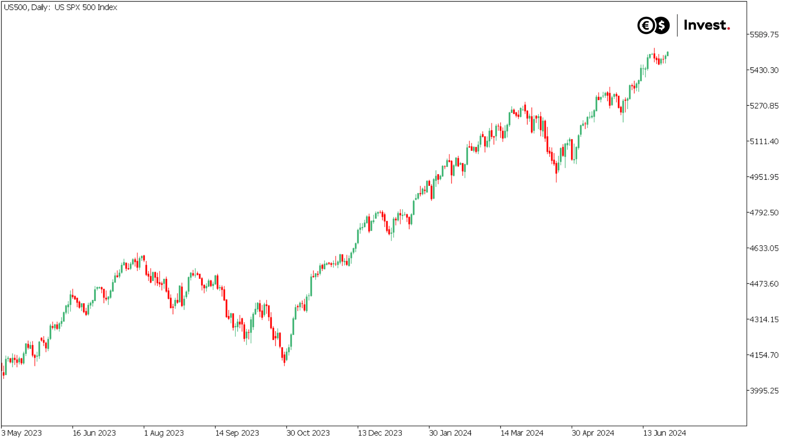Screen dimensions: 790x444
Task: Click the date label '30 Oct 2023'
Action: coord(308,433)
